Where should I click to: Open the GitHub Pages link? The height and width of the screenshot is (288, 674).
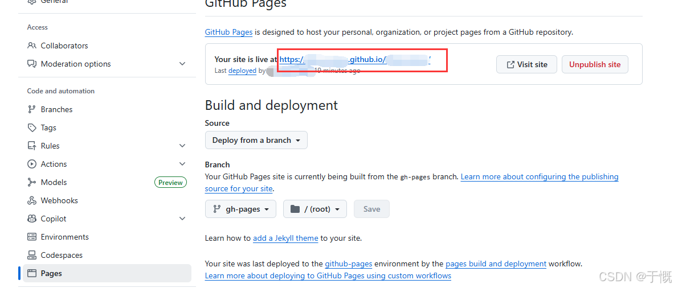(228, 32)
